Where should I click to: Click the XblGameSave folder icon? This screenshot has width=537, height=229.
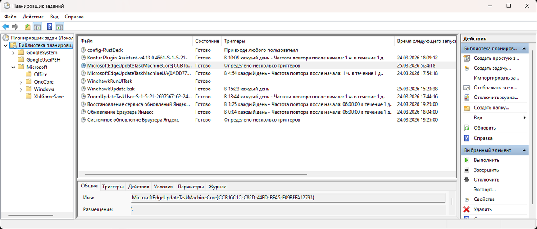click(x=29, y=96)
